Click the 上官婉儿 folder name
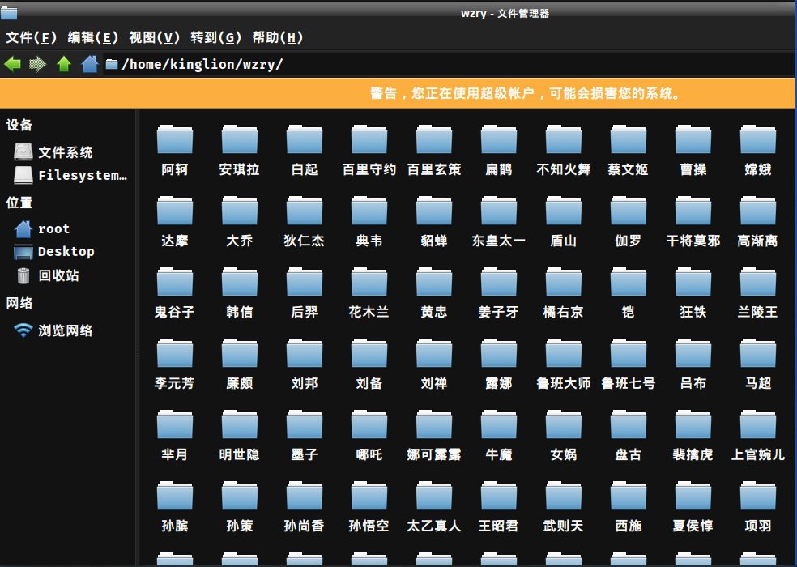This screenshot has height=567, width=797. tap(758, 454)
